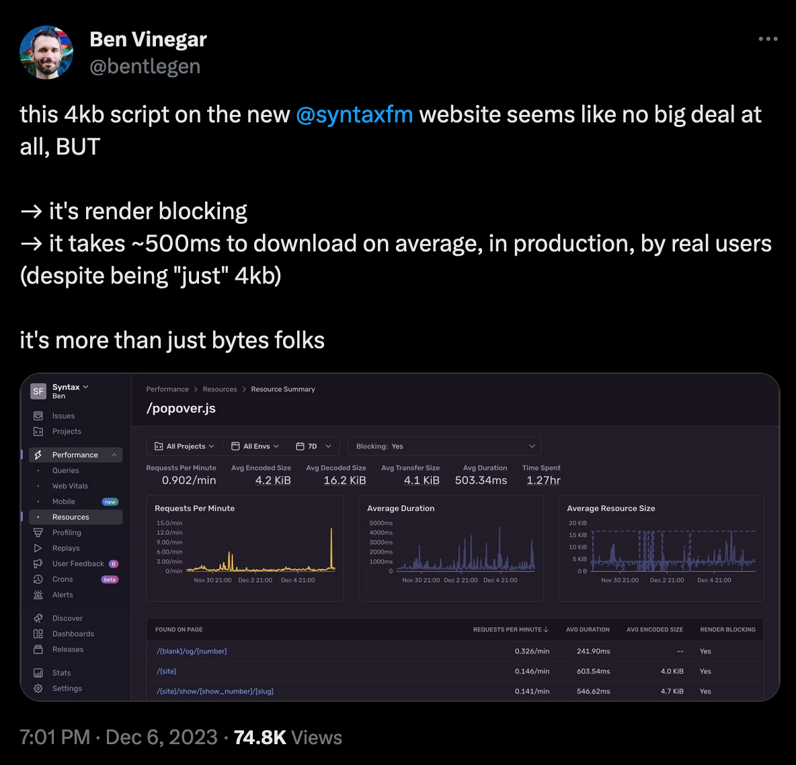Open the All Envs dropdown
This screenshot has height=765, width=796.
(255, 446)
